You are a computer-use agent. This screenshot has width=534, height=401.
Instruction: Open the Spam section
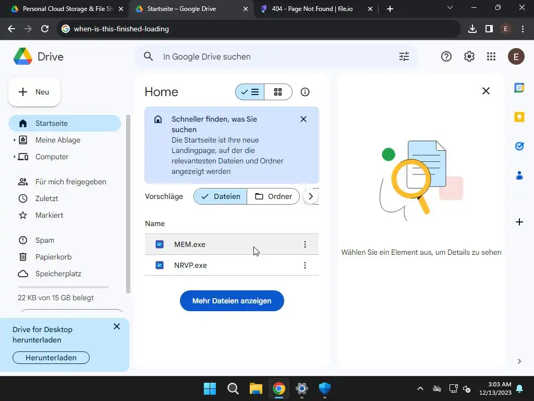65,240
